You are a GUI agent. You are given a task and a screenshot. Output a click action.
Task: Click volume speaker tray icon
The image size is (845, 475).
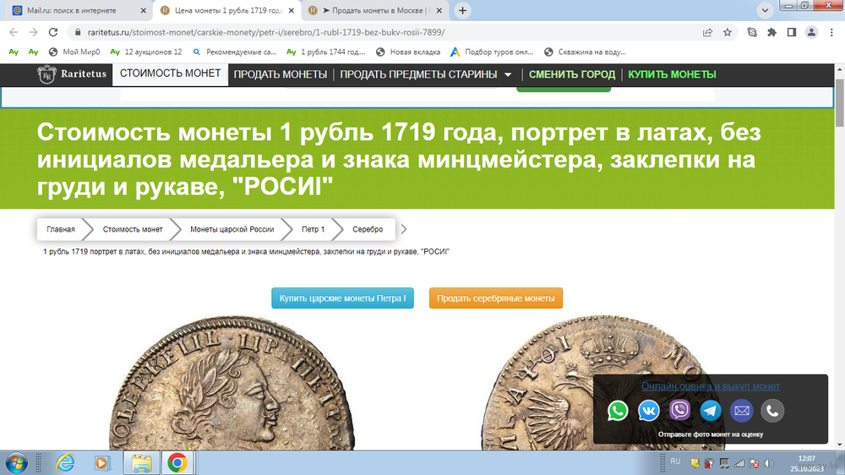pyautogui.click(x=769, y=464)
